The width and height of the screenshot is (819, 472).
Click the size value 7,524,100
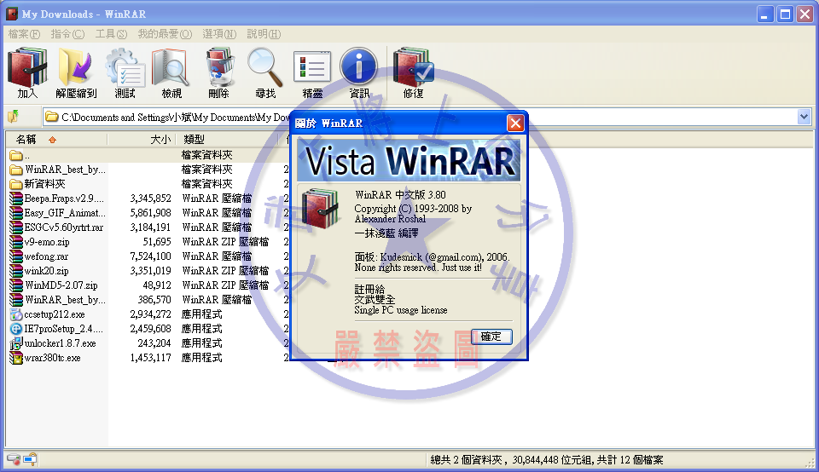pyautogui.click(x=150, y=256)
